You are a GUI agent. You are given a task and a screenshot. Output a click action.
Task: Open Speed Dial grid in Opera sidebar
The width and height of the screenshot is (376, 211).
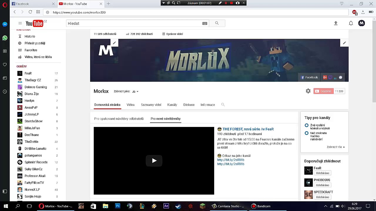pos(5,51)
